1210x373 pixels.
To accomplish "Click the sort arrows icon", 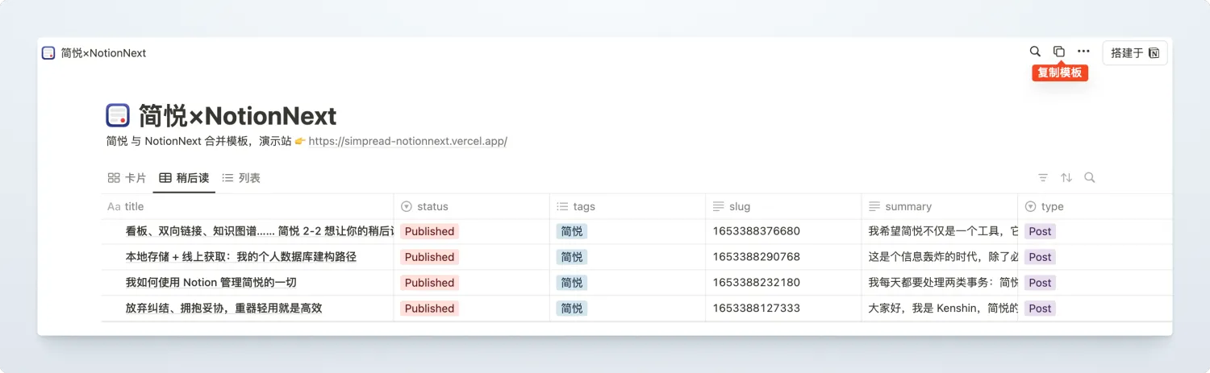I will 1066,178.
